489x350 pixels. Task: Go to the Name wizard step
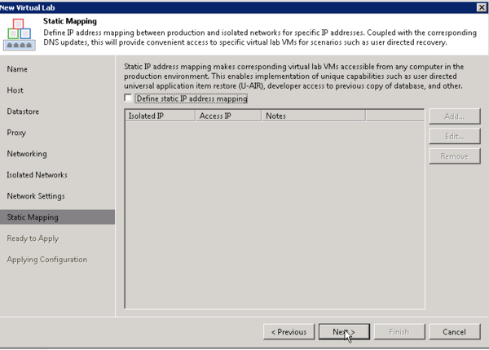[17, 69]
